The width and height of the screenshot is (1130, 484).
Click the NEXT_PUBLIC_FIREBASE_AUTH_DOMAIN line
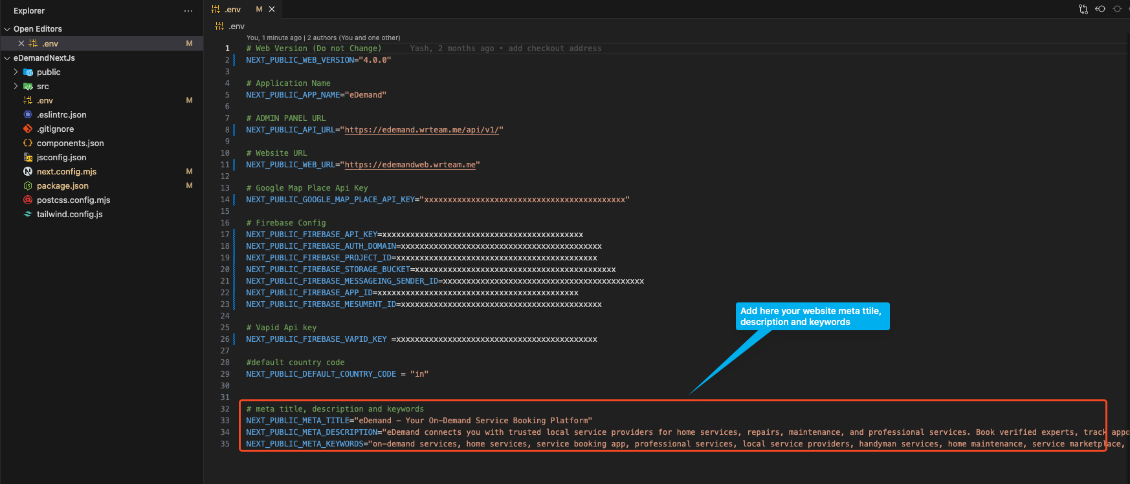424,246
